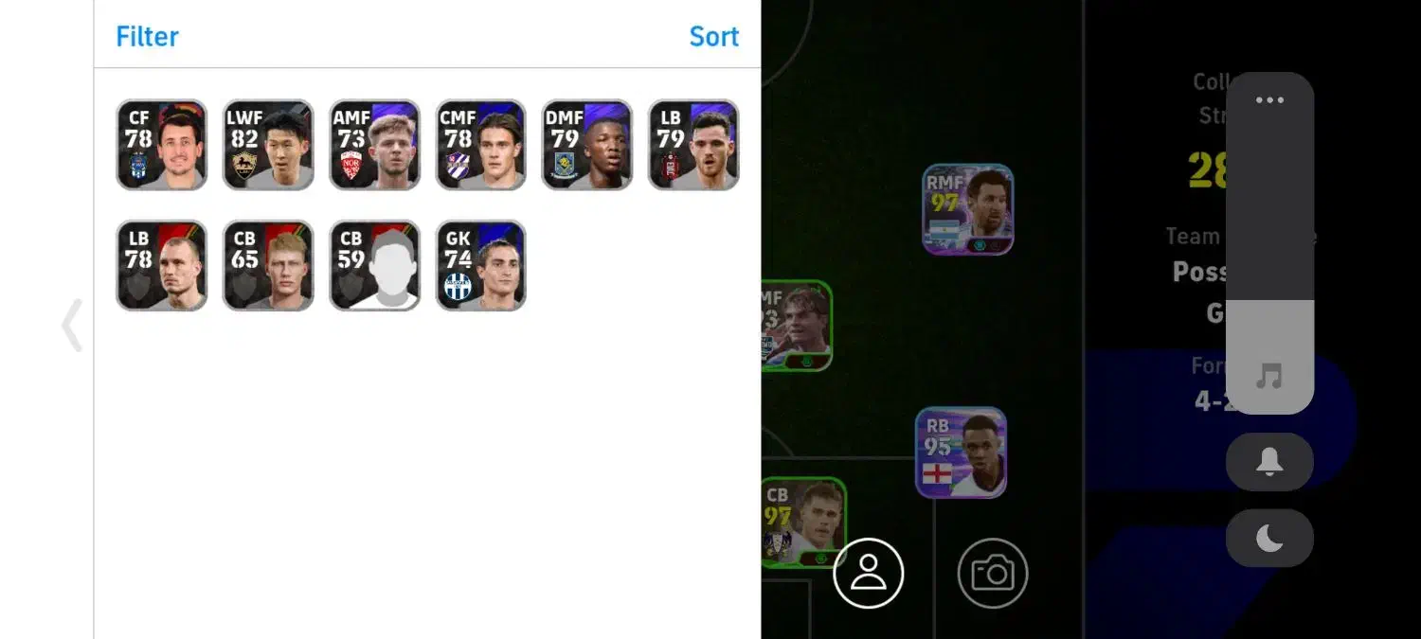
Task: Collapse the panel using left chevron arrow
Action: (x=72, y=325)
